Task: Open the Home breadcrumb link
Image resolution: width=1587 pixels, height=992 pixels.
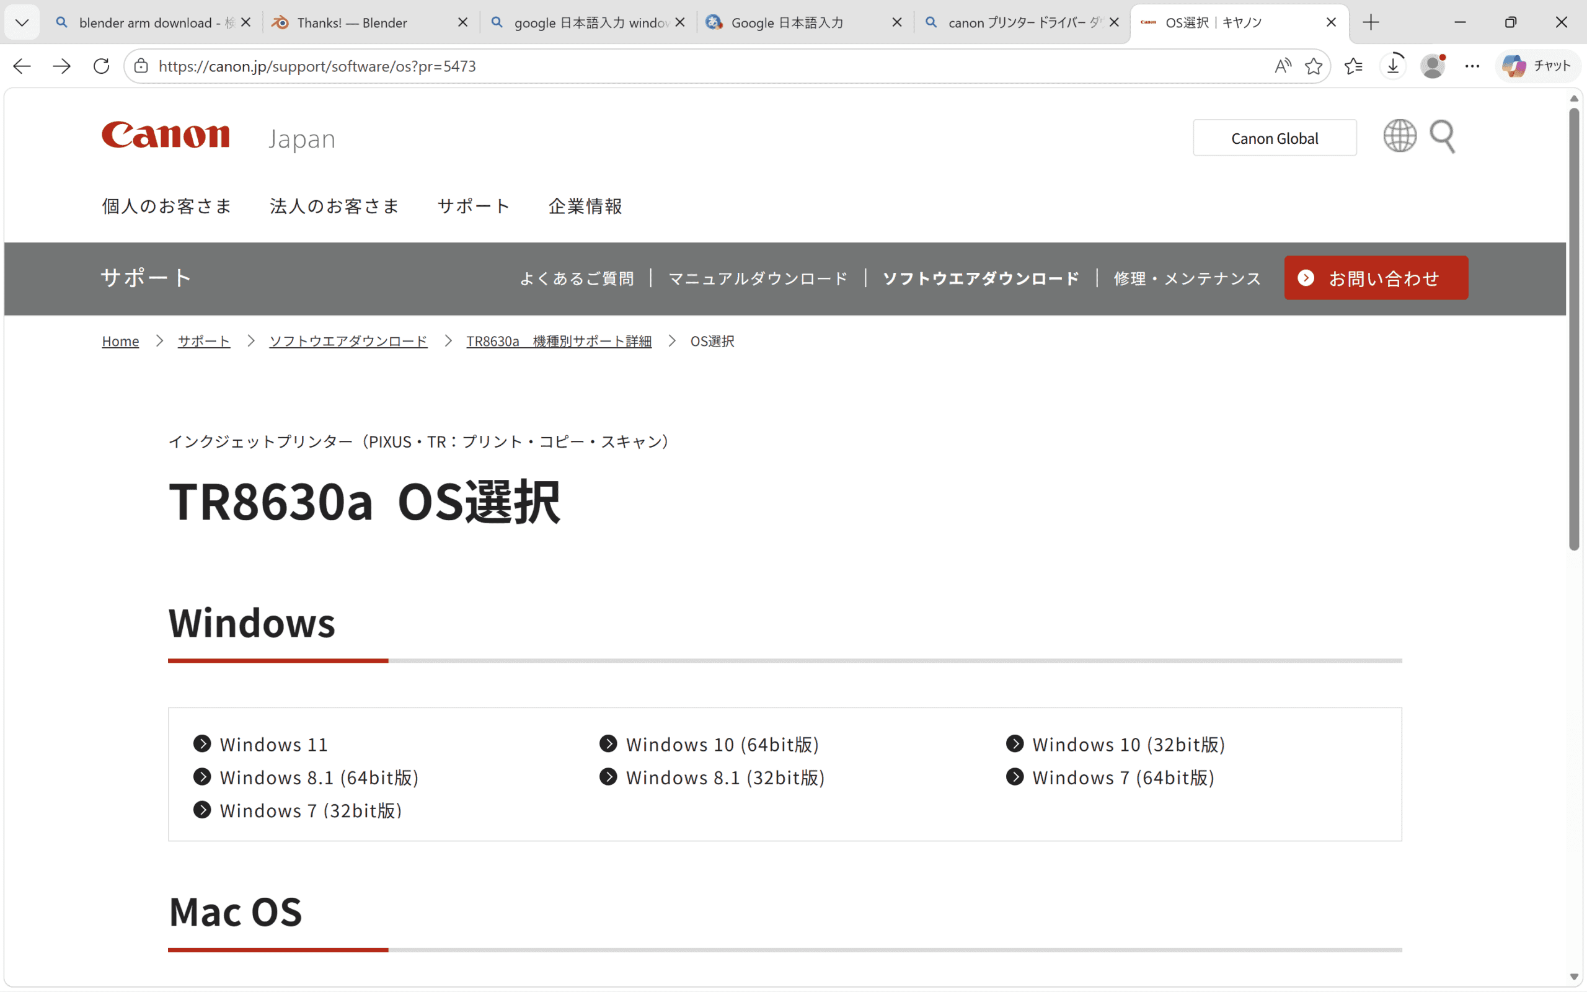Action: (120, 340)
